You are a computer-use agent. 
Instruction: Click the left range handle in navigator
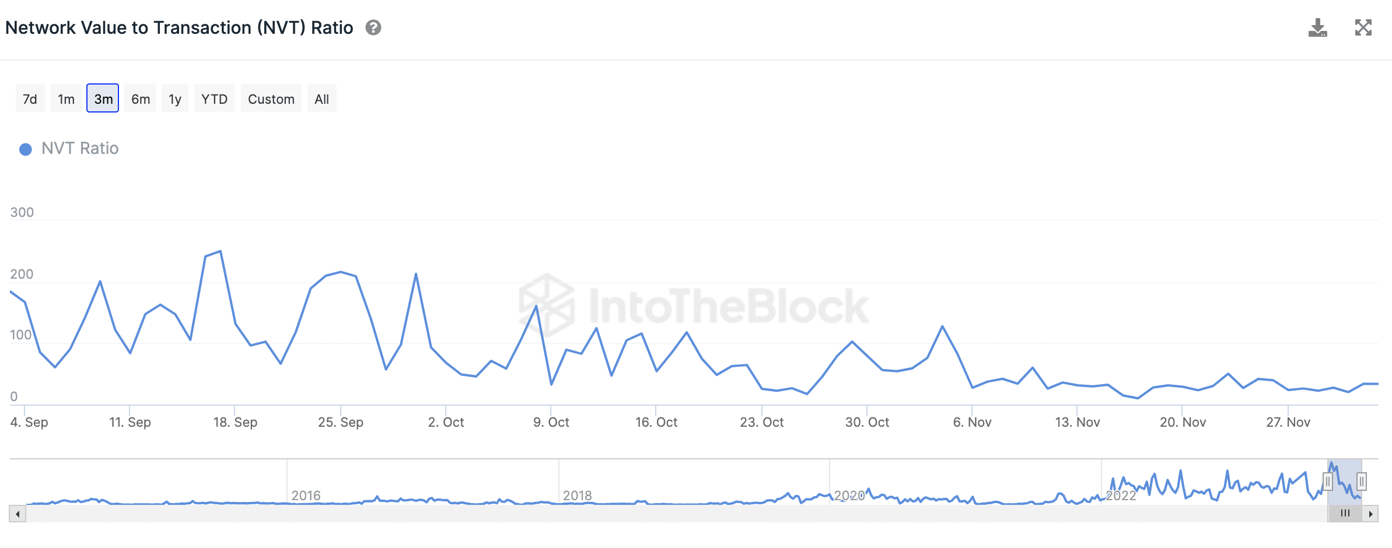coord(1328,482)
